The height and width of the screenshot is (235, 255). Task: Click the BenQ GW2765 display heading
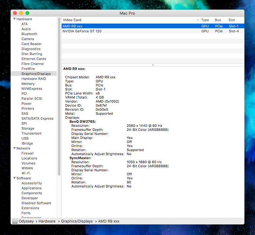click(83, 122)
